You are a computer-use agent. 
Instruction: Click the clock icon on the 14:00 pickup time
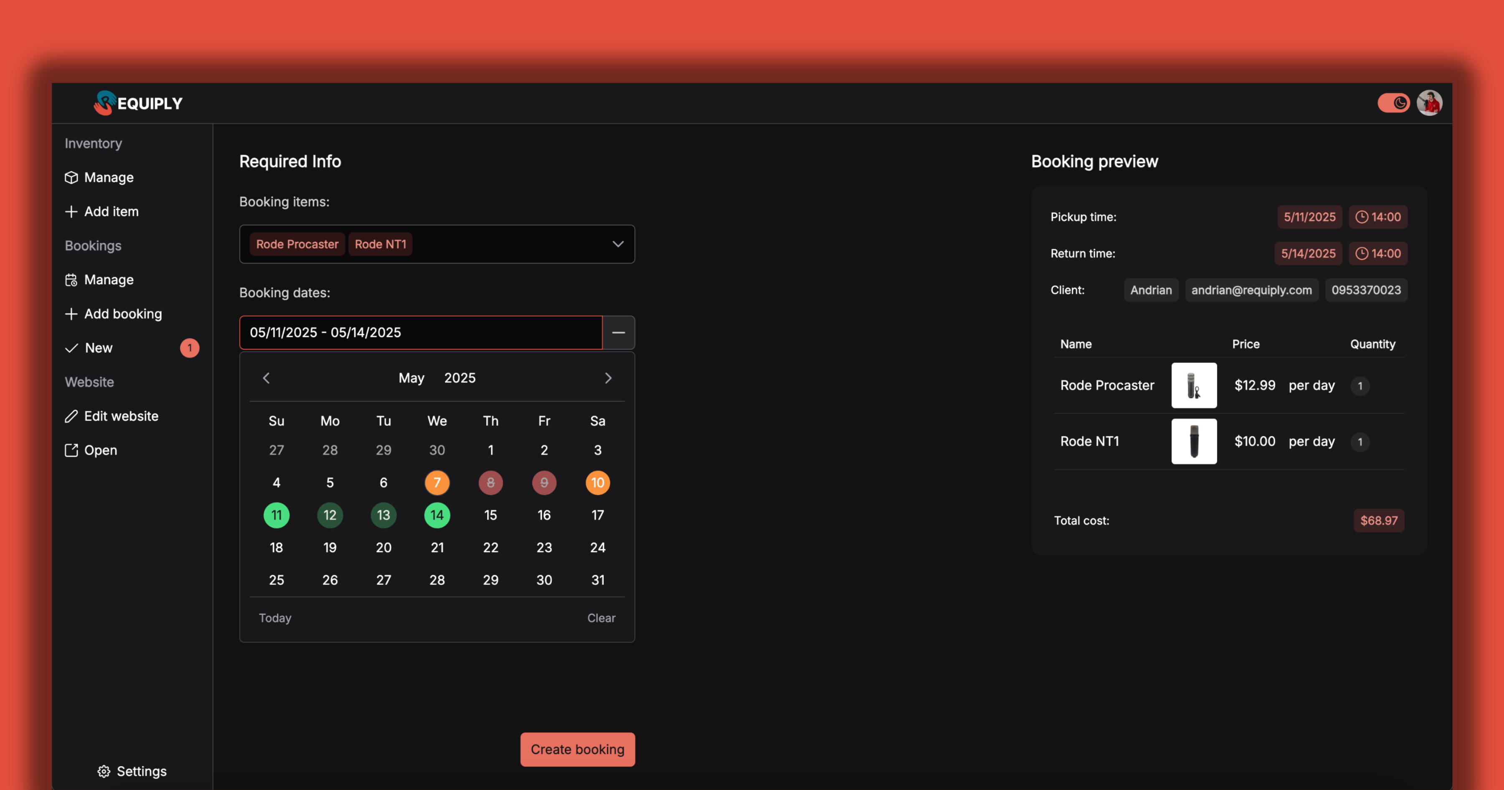point(1362,217)
